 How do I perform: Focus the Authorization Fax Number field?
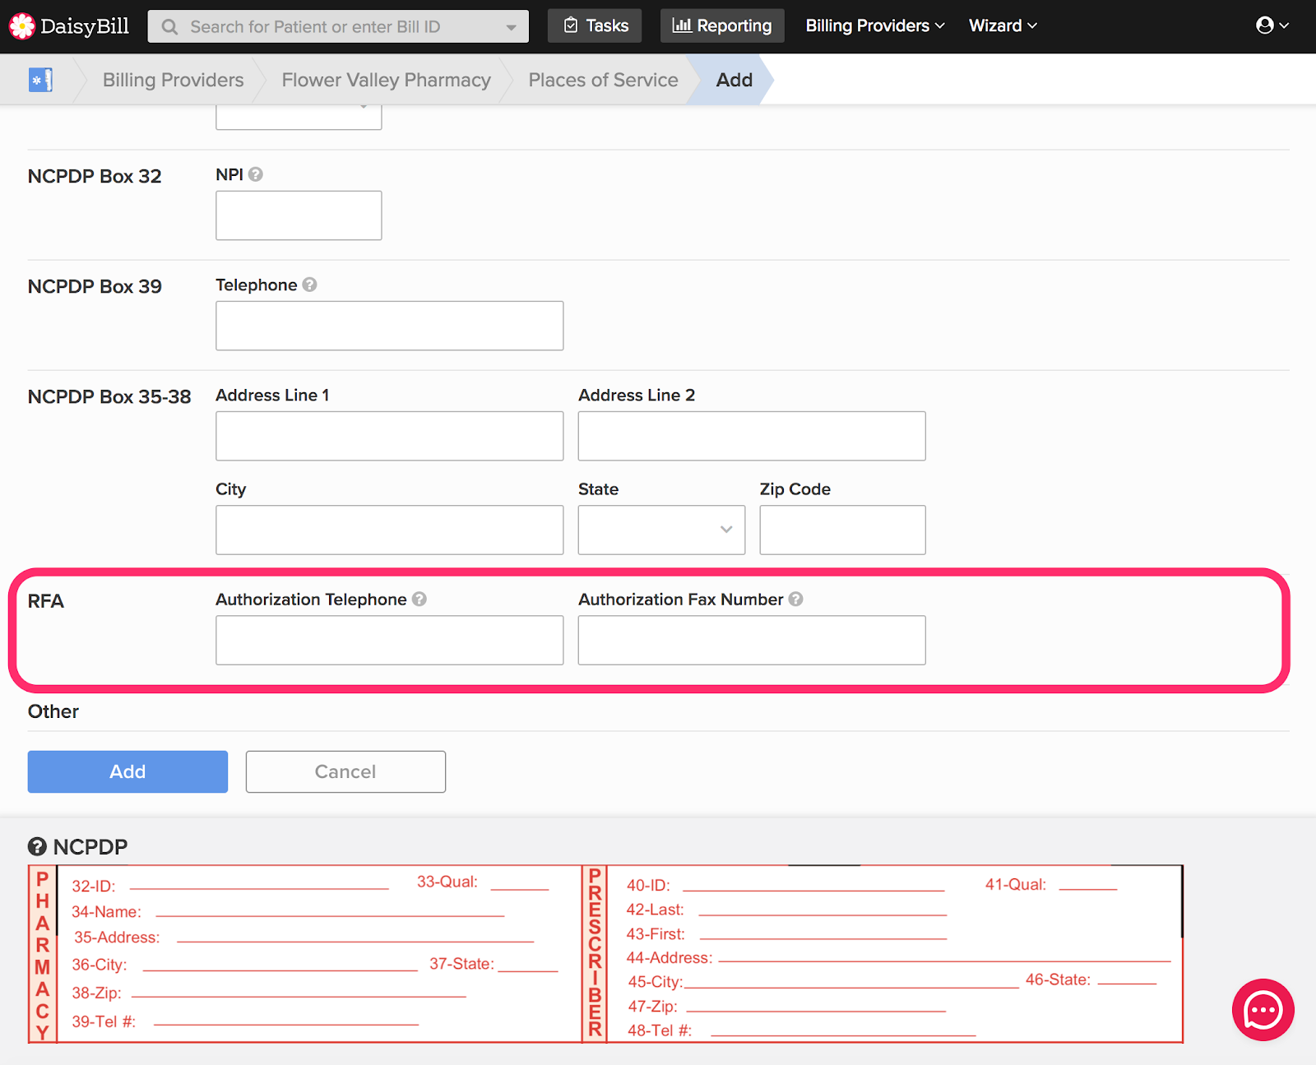coord(752,640)
